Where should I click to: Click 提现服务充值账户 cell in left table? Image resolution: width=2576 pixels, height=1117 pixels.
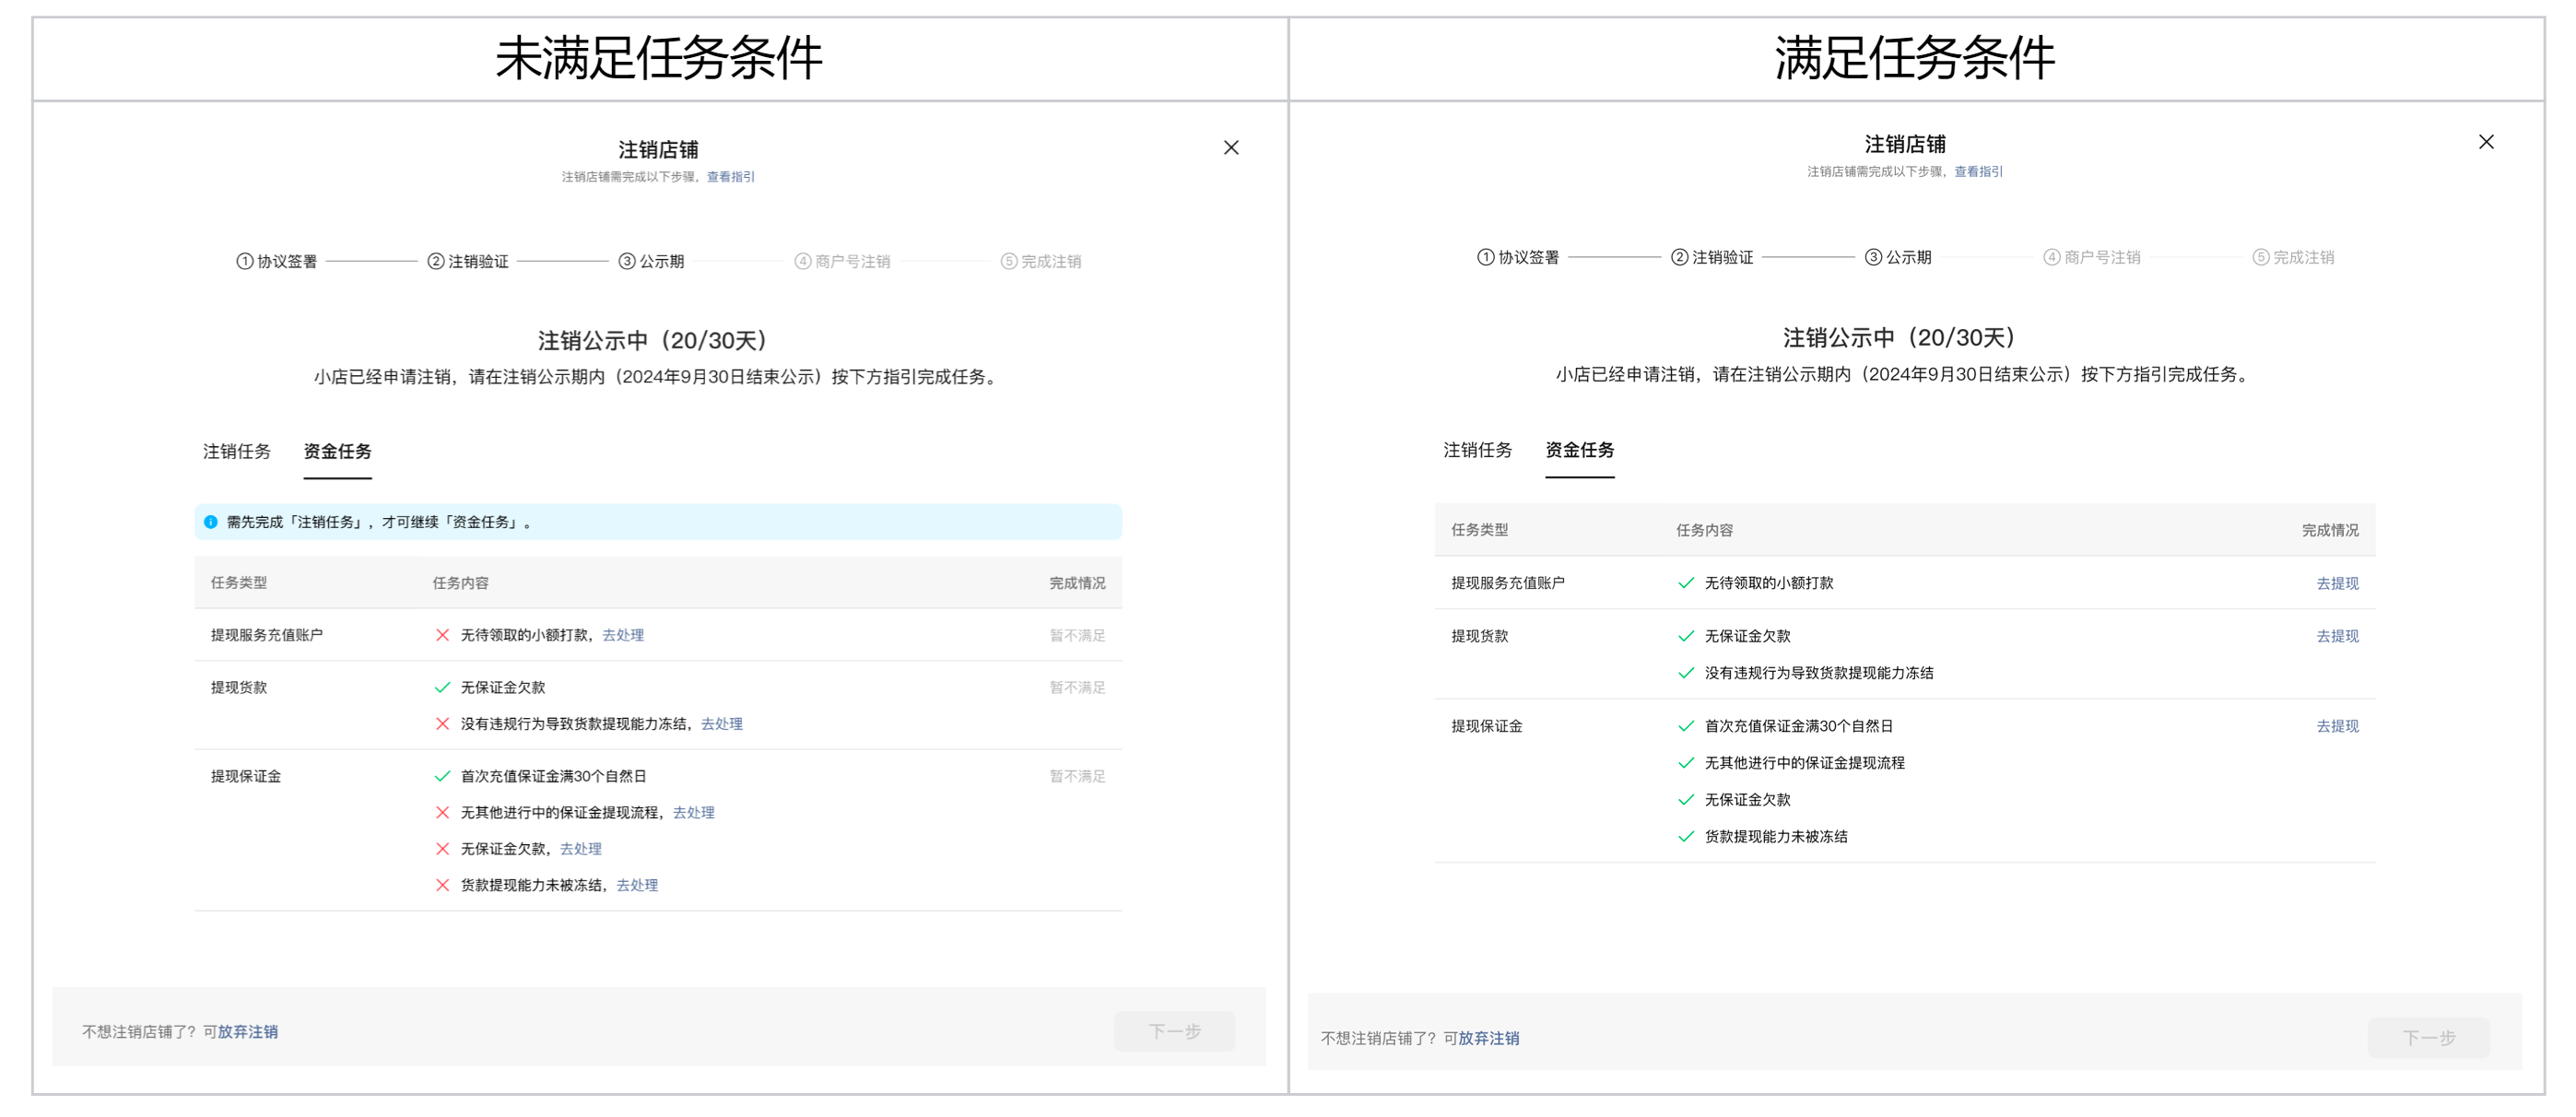pos(267,635)
